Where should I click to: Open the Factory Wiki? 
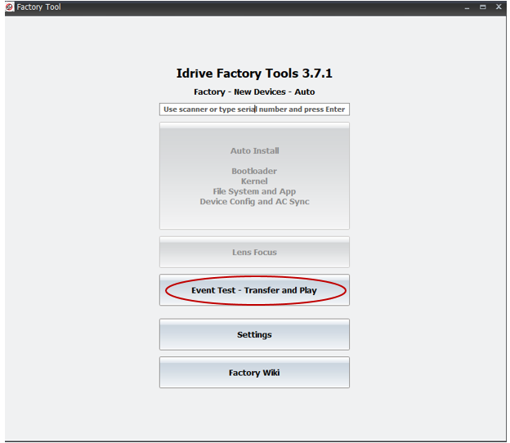[x=254, y=373]
